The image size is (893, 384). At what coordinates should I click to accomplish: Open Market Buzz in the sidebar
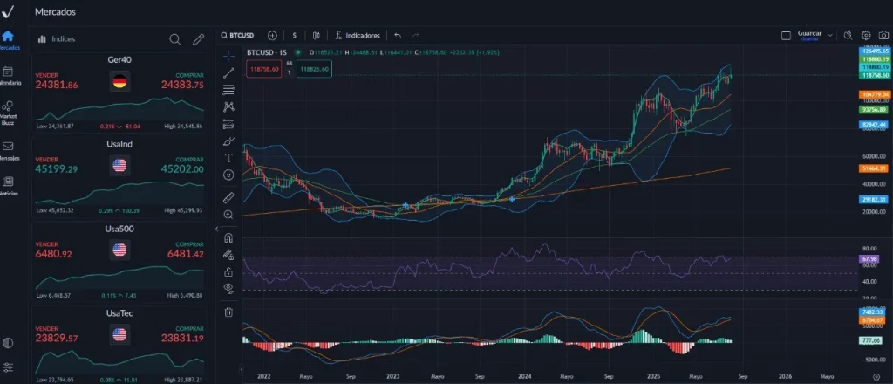[x=8, y=113]
